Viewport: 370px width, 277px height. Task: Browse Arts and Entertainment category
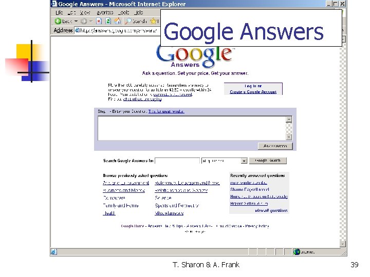click(126, 183)
